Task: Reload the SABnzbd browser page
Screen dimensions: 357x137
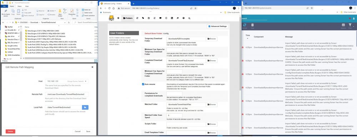Action: (x=109, y=8)
